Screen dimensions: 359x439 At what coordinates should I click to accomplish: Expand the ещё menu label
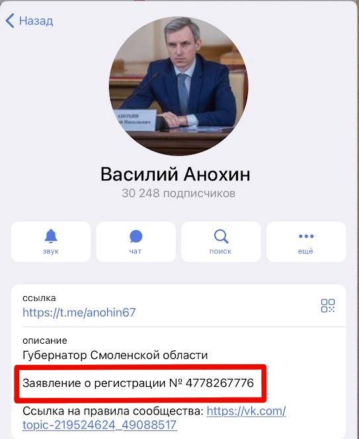pos(305,251)
